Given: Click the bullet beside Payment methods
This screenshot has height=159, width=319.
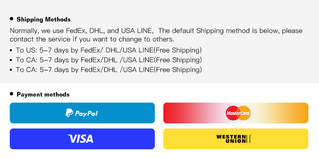Looking at the screenshot, I should pos(11,94).
